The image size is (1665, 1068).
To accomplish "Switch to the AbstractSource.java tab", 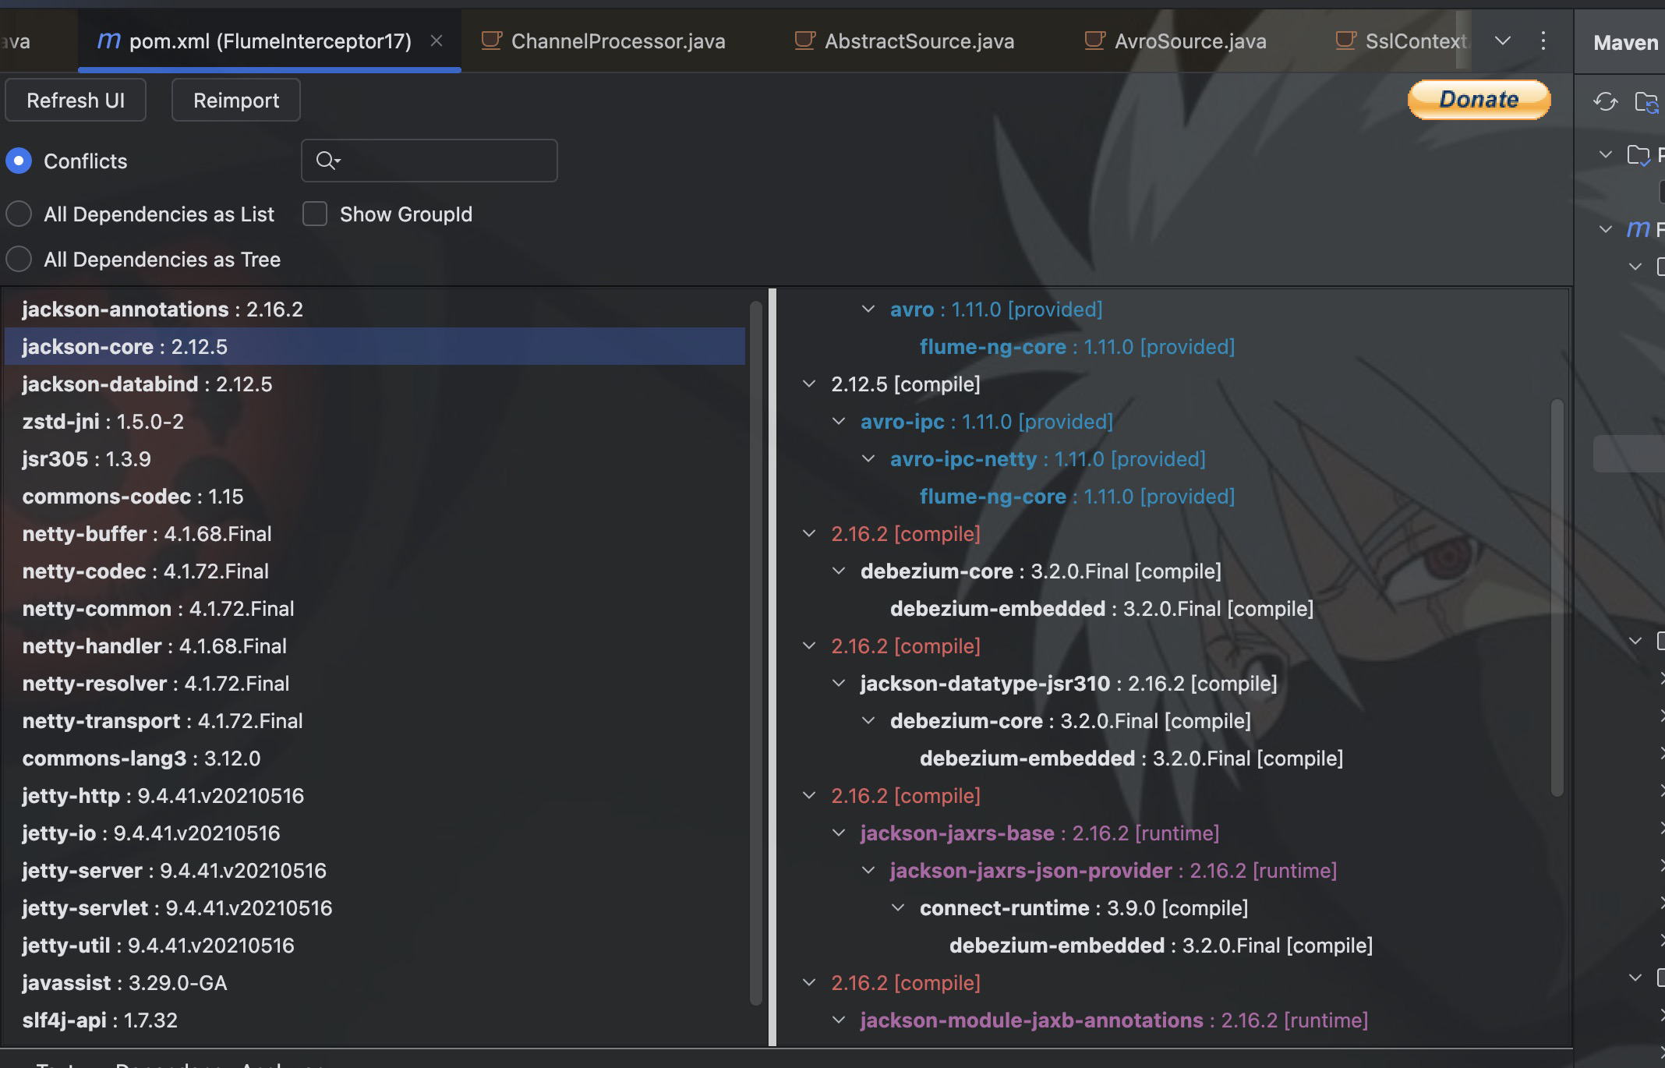I will 919,41.
